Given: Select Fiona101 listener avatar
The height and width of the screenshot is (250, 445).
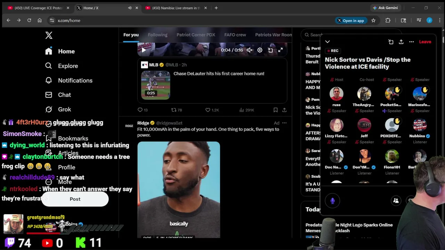Looking at the screenshot, I should pos(392,156).
